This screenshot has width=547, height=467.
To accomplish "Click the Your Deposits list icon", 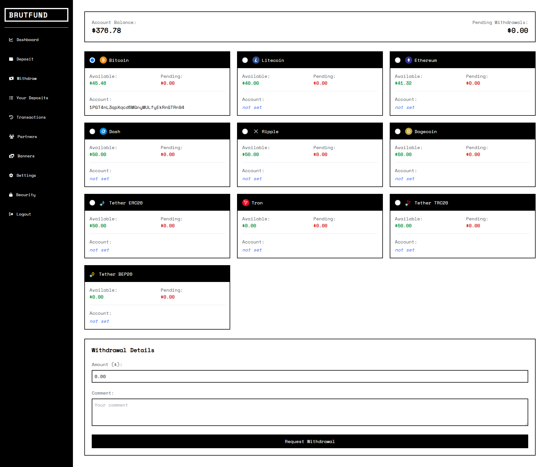I will [x=11, y=98].
